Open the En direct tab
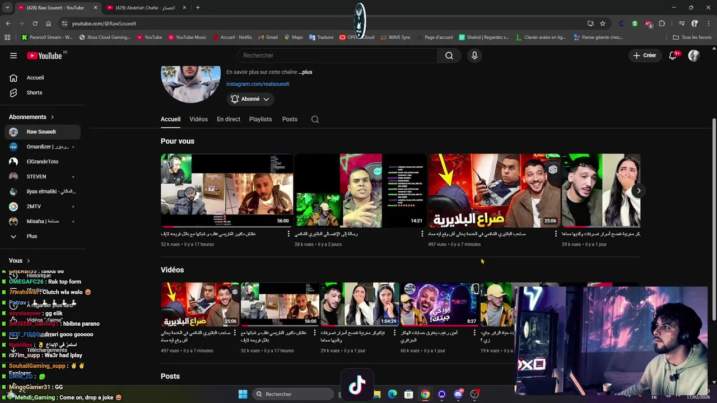717x403 pixels. click(x=229, y=119)
